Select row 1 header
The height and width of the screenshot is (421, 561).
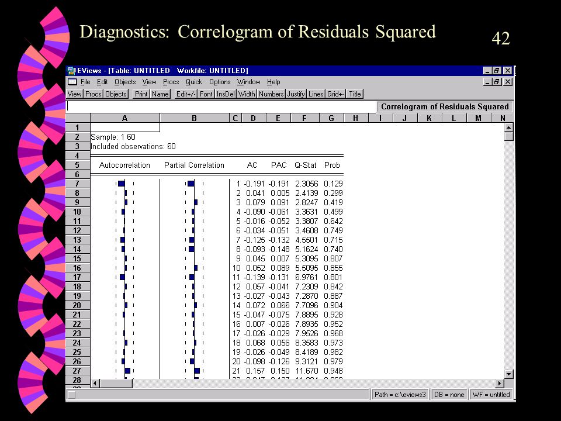tap(78, 127)
